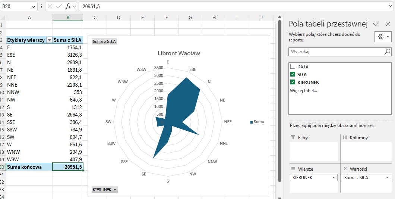Screen dimensions: 395x199
Task: Expand the Name Box dropdown
Action: click(x=34, y=6)
